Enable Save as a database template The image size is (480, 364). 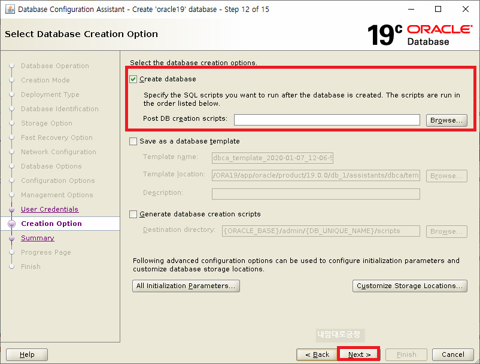click(x=133, y=141)
